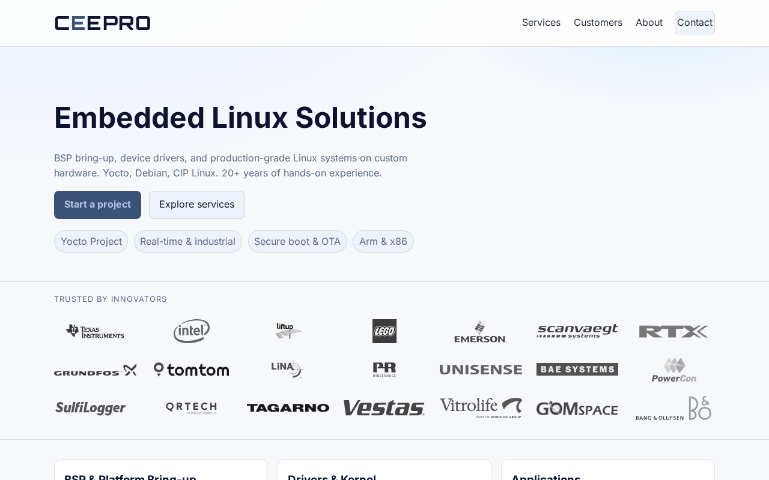Select the Secure boot & OTA tag
The image size is (769, 480).
click(x=297, y=242)
